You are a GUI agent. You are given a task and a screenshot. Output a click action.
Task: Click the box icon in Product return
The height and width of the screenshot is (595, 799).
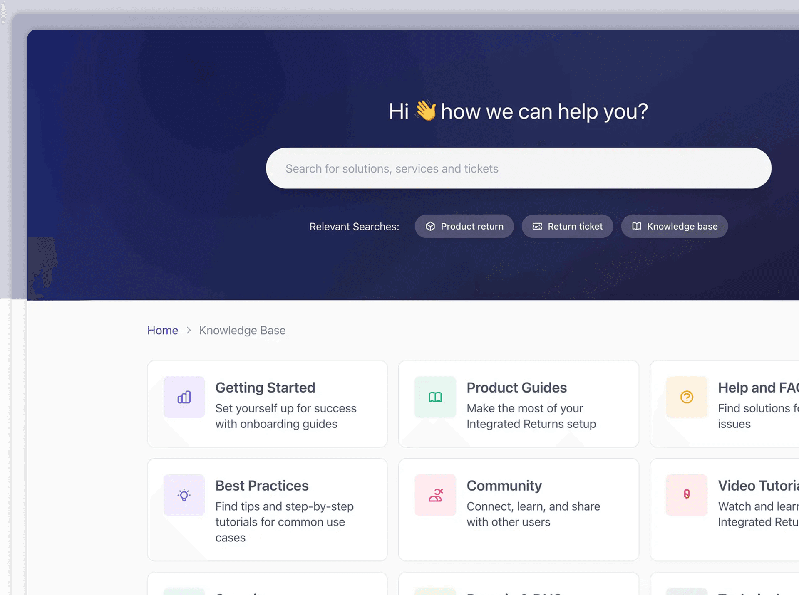430,226
